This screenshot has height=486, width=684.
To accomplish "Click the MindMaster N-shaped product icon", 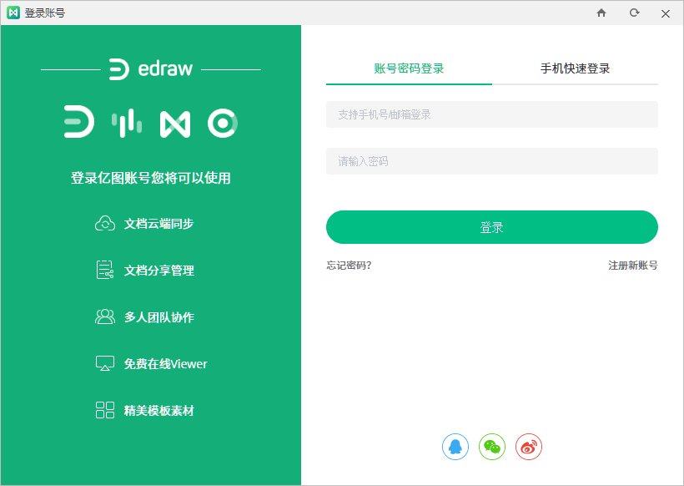I will 175,124.
